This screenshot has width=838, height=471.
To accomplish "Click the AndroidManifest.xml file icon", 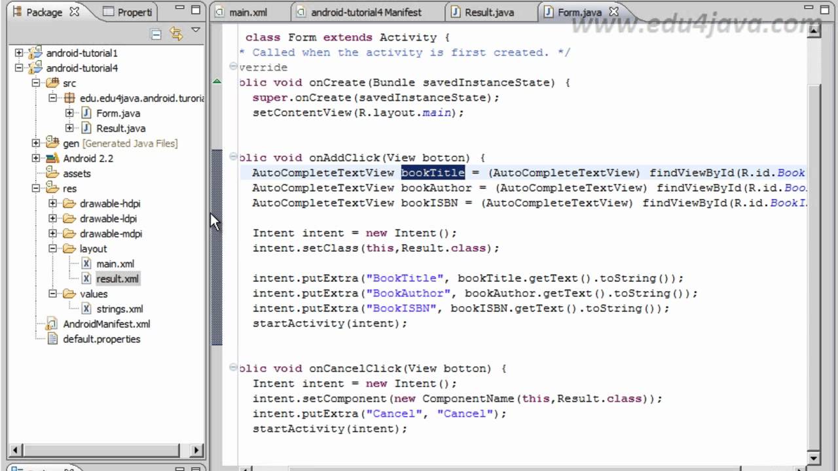I will 52,324.
